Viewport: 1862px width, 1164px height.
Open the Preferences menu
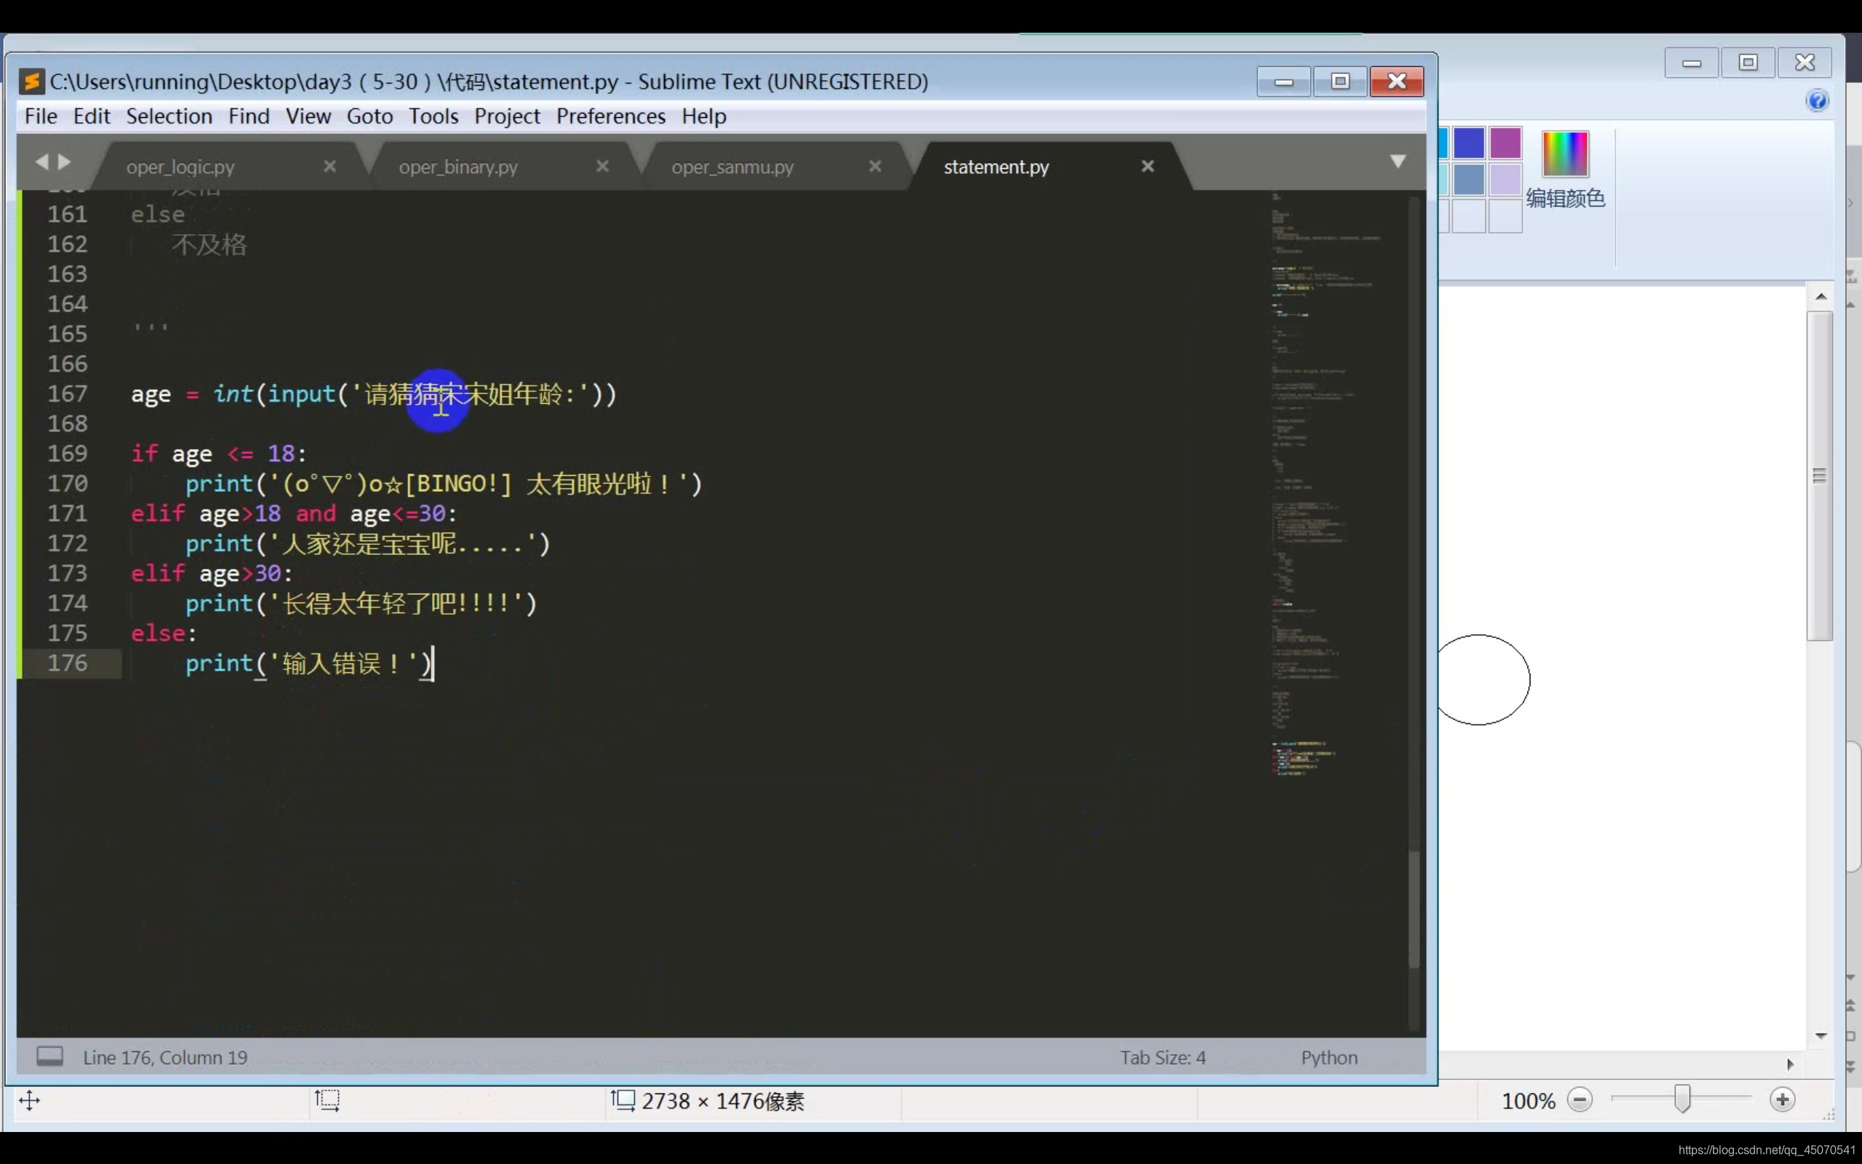click(x=610, y=116)
